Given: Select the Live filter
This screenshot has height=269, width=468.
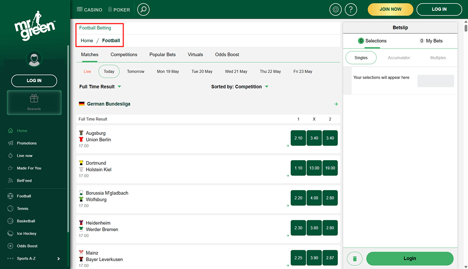Looking at the screenshot, I should (x=87, y=71).
